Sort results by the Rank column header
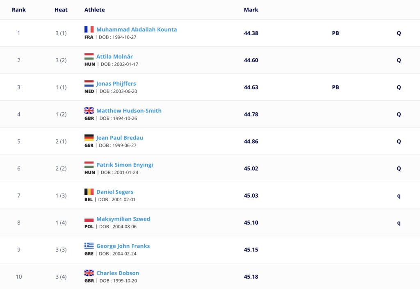The width and height of the screenshot is (420, 289). click(x=19, y=10)
